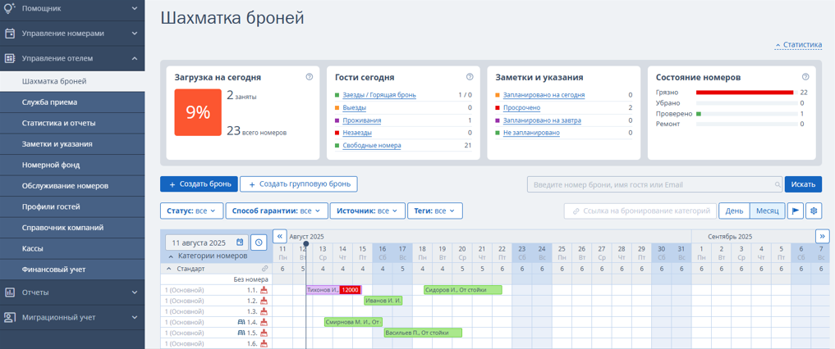Open the Способ гарантии filter dropdown
This screenshot has height=349, width=835.
(277, 211)
